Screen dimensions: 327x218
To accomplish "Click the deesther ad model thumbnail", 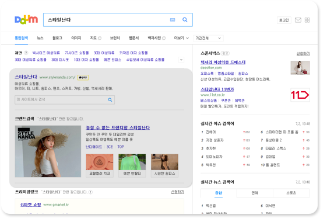I will click(x=300, y=68).
